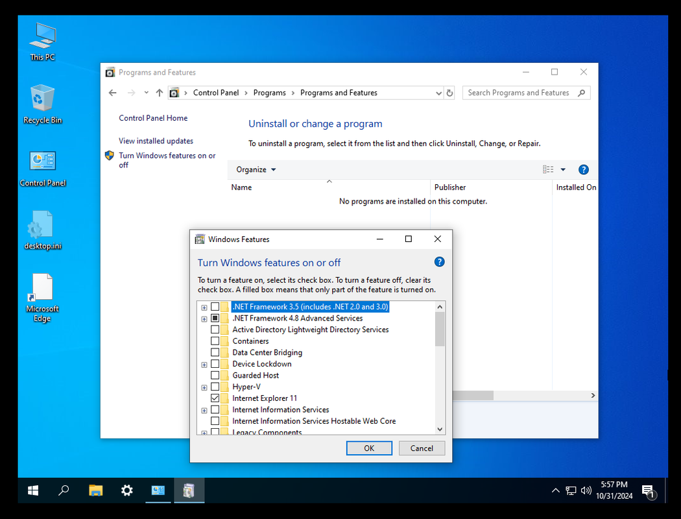681x519 pixels.
Task: Select the Internet Explorer 11 label
Action: tap(265, 398)
